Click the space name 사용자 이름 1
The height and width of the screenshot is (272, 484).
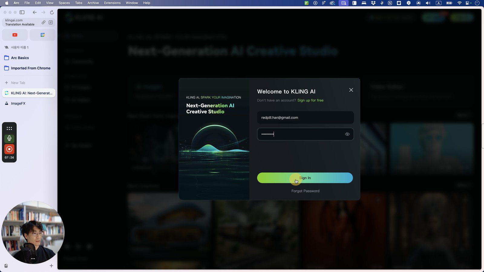[x=20, y=47]
